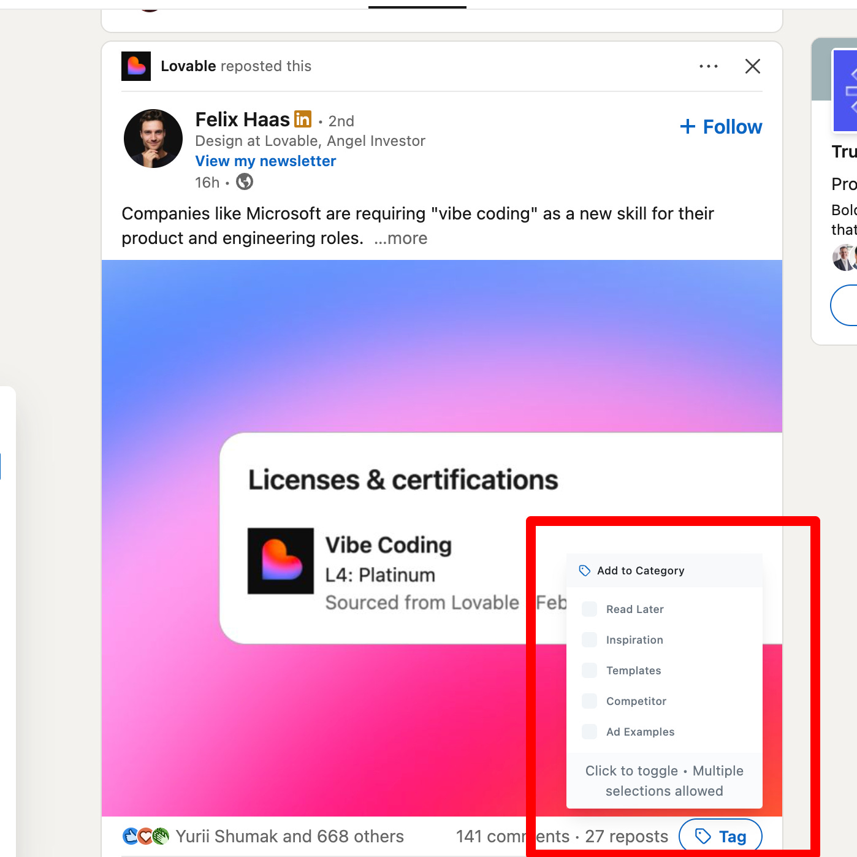Click the globe visibility icon
This screenshot has width=857, height=857.
[x=245, y=182]
